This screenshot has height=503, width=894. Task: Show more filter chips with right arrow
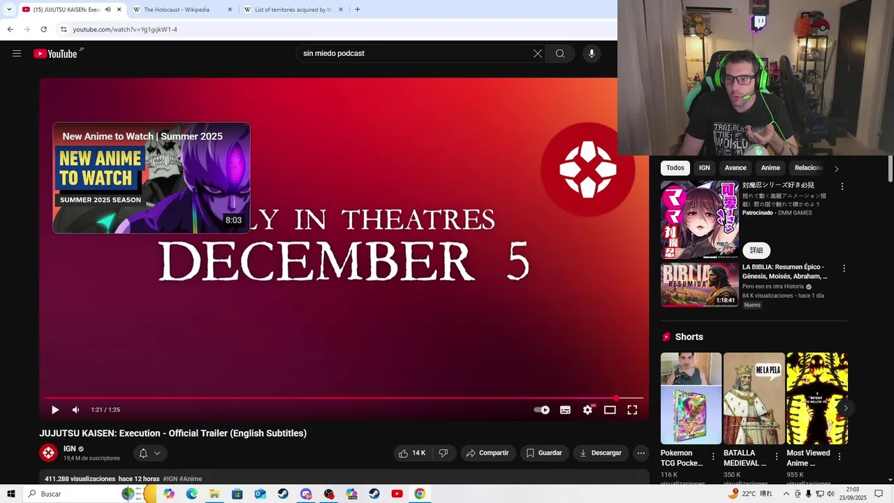coord(836,168)
